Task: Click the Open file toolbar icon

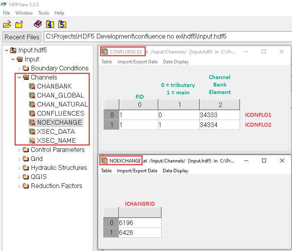Action: pyautogui.click(x=7, y=24)
